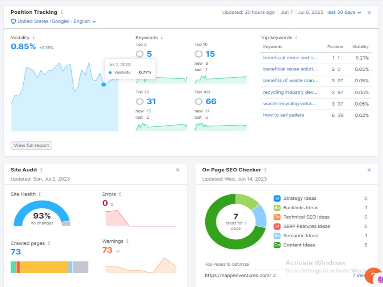383x287 pixels.
Task: Click the Crawled pages info icon
Action: [49, 243]
